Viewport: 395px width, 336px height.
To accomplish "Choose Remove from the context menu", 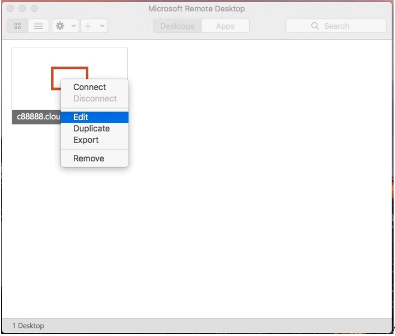I will coord(95,159).
